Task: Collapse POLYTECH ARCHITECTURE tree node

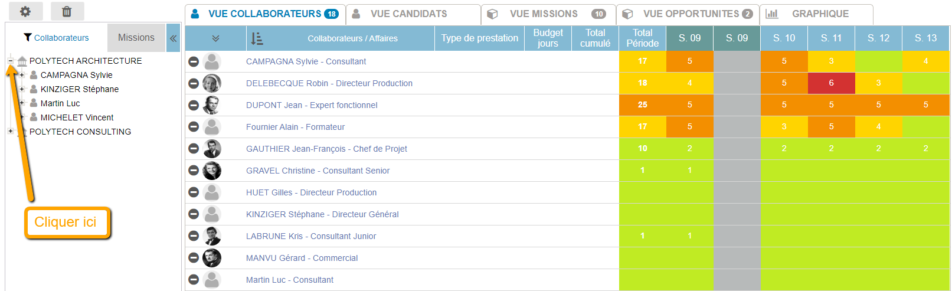Action: [11, 61]
